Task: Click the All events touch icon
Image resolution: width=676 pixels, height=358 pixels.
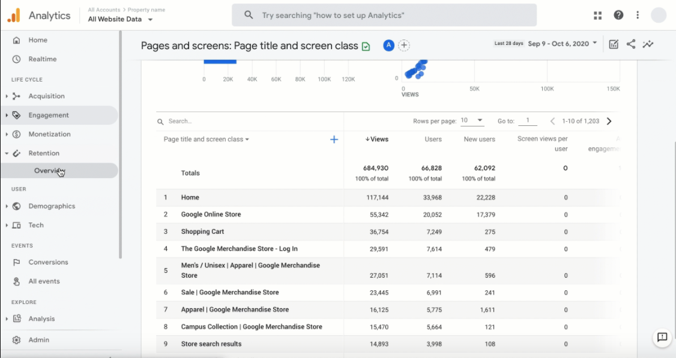Action: (x=16, y=281)
